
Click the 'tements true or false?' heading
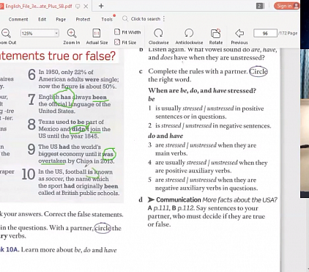tap(58, 56)
